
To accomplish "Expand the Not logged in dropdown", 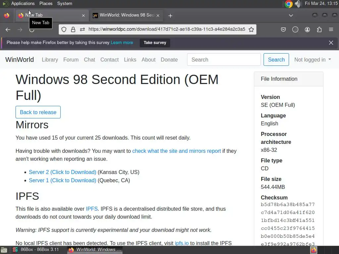I will coord(313,60).
